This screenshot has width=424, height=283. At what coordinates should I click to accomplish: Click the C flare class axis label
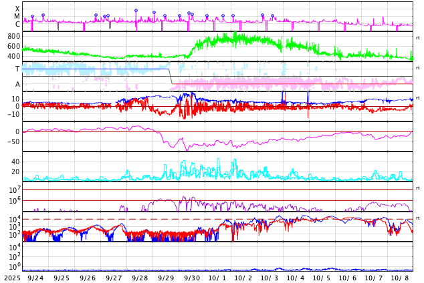[17, 25]
